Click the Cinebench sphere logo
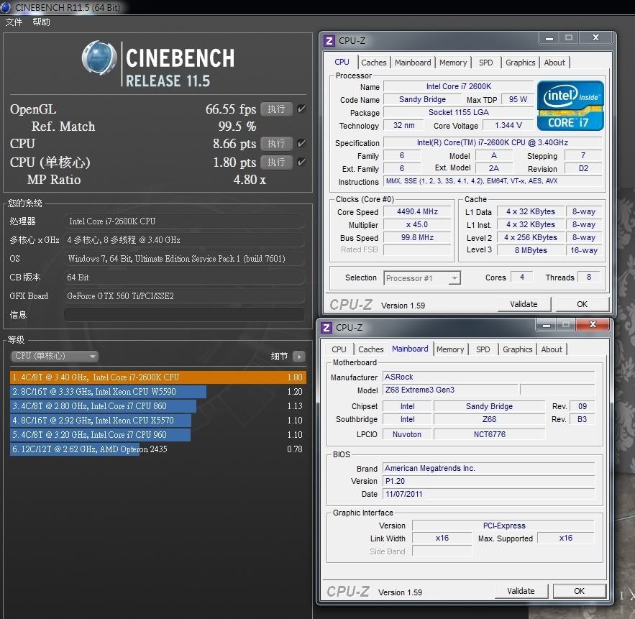Screen dimensions: 635x619 (x=99, y=58)
